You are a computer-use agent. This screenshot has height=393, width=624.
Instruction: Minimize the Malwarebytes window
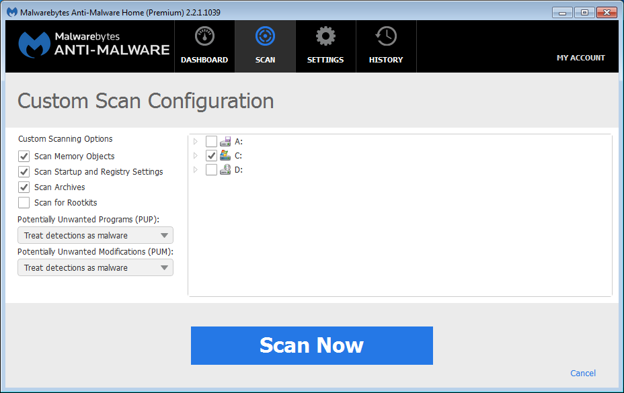pos(562,13)
